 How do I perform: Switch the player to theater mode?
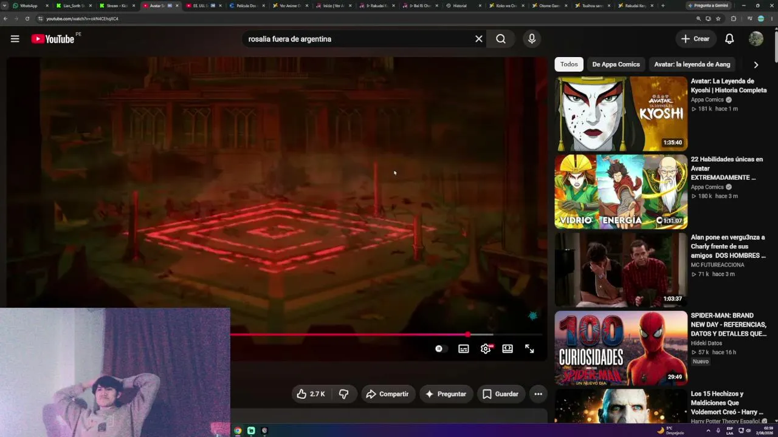508,349
